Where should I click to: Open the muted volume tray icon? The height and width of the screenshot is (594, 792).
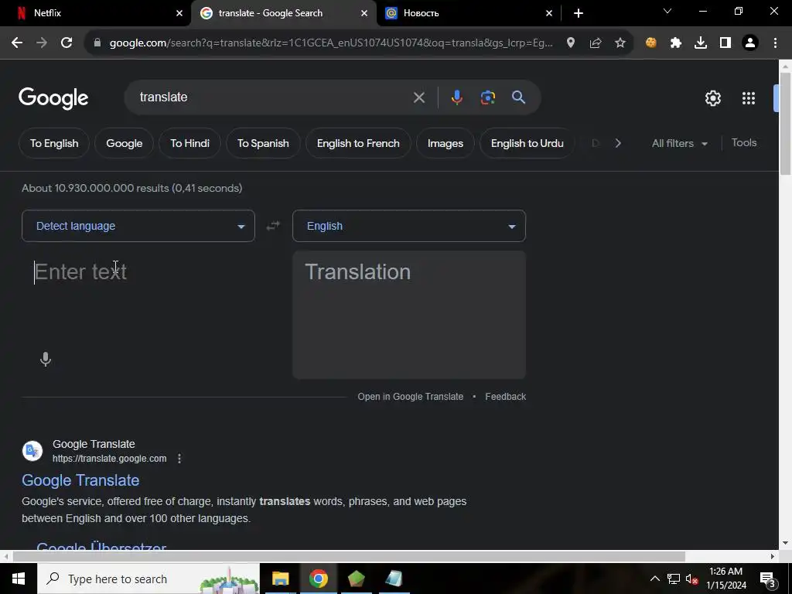pyautogui.click(x=692, y=579)
